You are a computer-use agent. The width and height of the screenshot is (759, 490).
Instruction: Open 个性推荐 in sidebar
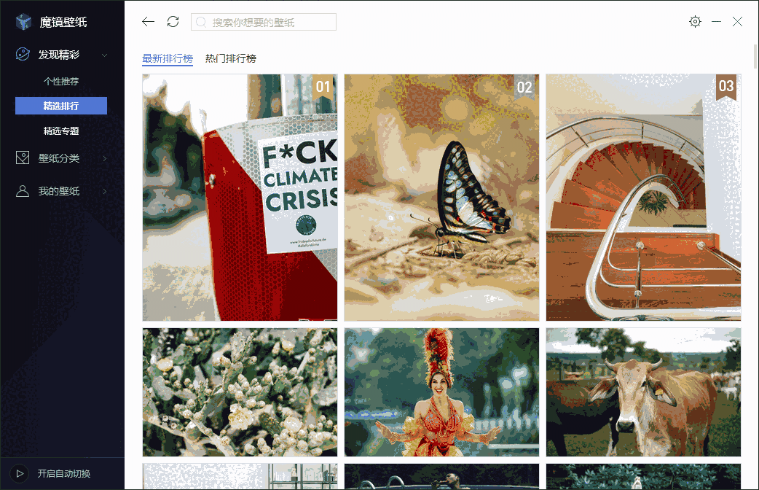tap(61, 82)
